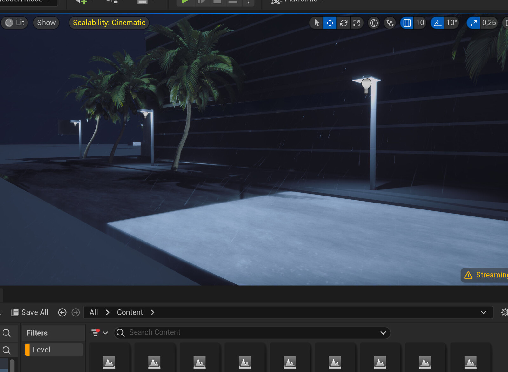Open the Lit view mode menu
The image size is (508, 372).
15,23
